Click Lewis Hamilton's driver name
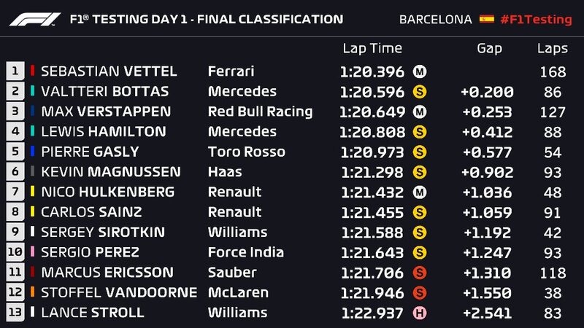This screenshot has height=328, width=584. pyautogui.click(x=103, y=132)
